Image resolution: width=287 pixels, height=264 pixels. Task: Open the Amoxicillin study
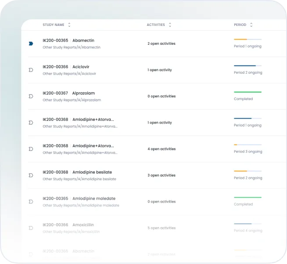point(68,225)
